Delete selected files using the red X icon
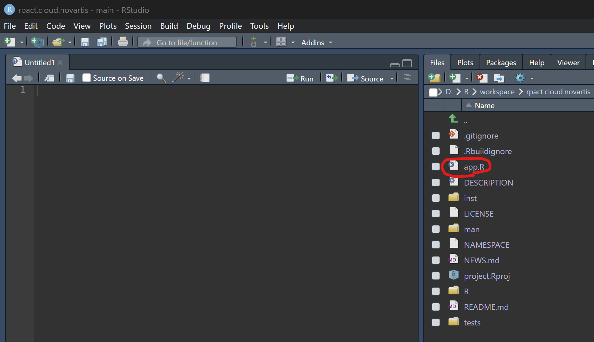This screenshot has width=594, height=342. click(481, 78)
